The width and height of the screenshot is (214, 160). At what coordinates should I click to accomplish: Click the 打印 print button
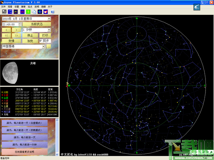[x=45, y=35]
